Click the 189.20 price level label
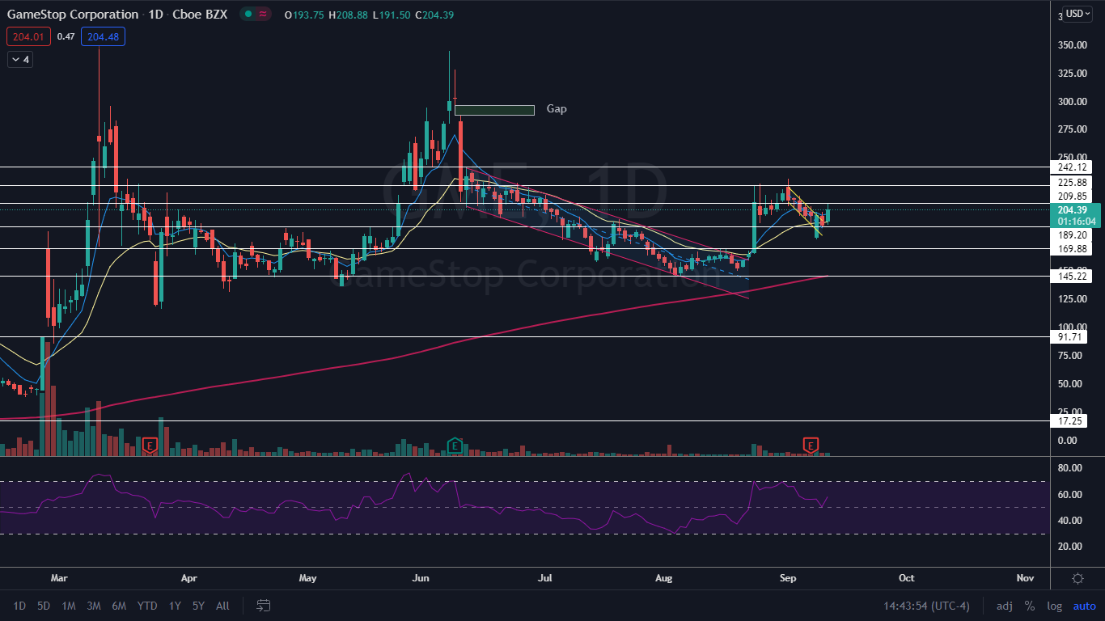 click(1071, 234)
